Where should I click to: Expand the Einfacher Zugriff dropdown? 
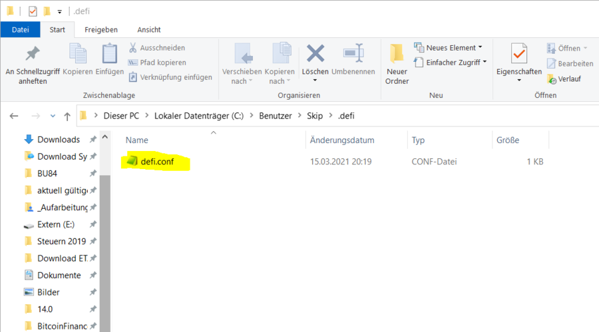(x=450, y=62)
